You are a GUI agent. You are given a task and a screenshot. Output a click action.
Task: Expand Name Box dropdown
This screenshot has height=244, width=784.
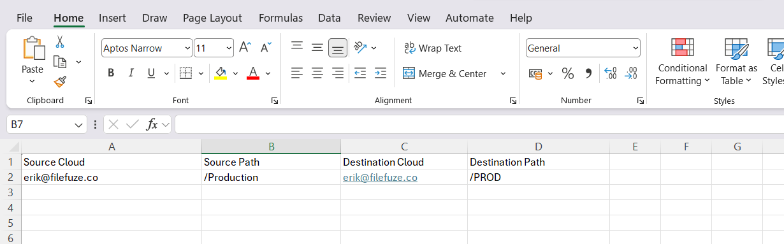click(x=78, y=124)
